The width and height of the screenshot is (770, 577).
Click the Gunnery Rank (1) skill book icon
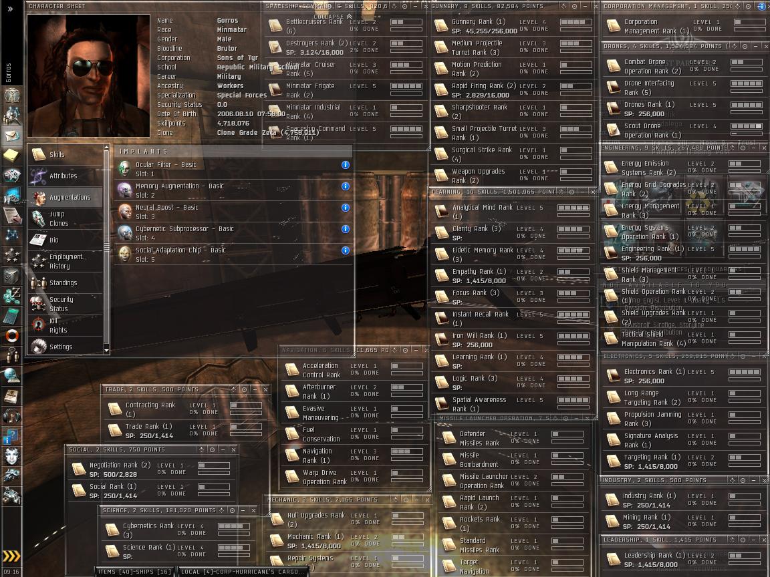point(441,26)
